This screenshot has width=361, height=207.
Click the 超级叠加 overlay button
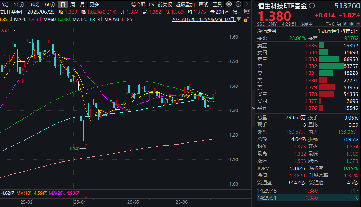[x=185, y=4]
